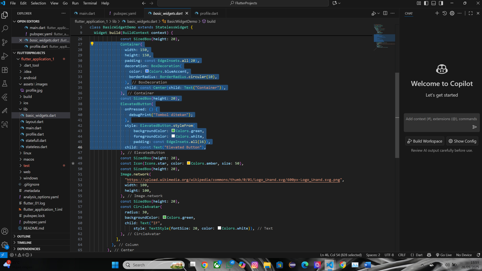Image resolution: width=482 pixels, height=271 pixels.
Task: Start a new chat in Copilot panel
Action: coord(437,13)
